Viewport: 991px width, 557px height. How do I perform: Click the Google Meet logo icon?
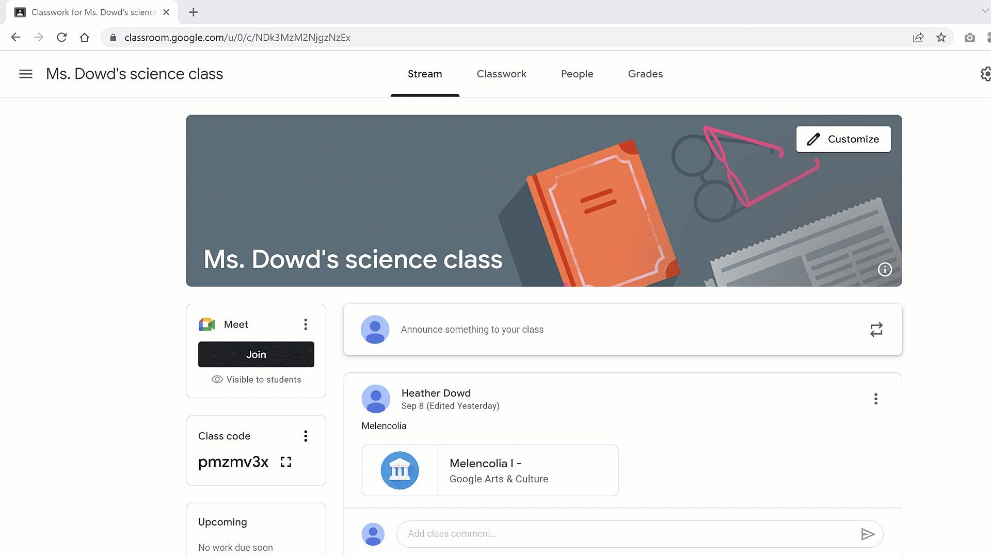click(x=207, y=324)
